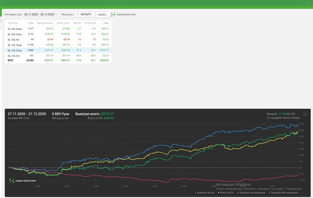This screenshot has height=198, width=313.
Task: Toggle the 'Выиграл всего' green legend series
Action: pos(205,193)
